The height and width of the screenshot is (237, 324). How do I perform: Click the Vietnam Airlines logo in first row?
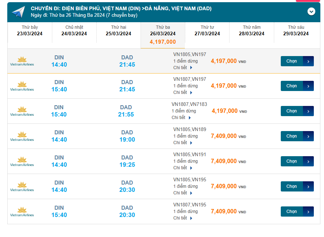[22, 61]
